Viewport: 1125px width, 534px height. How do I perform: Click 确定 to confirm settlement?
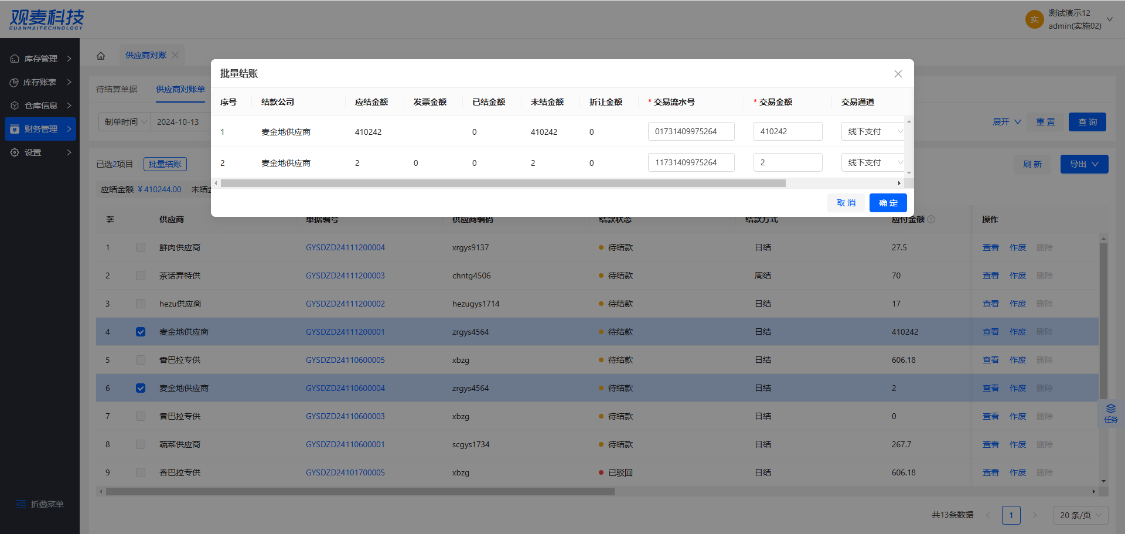[888, 203]
